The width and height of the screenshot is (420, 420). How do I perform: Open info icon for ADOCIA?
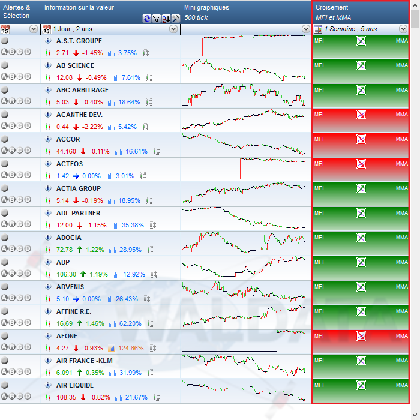(x=48, y=238)
